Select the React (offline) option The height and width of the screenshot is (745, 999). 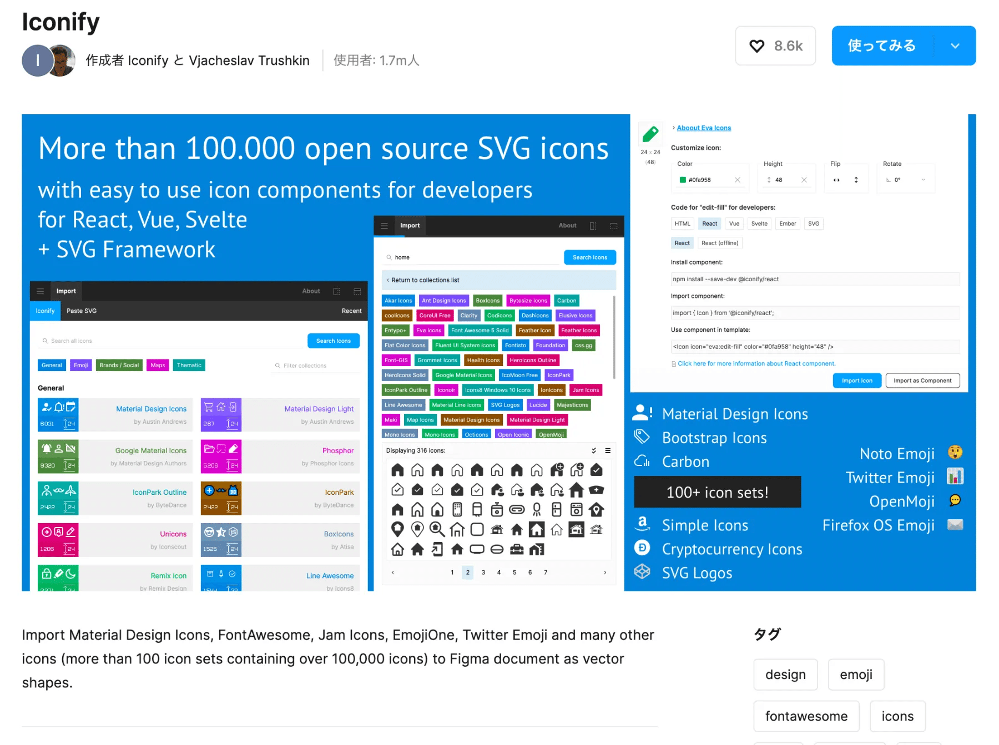[720, 243]
